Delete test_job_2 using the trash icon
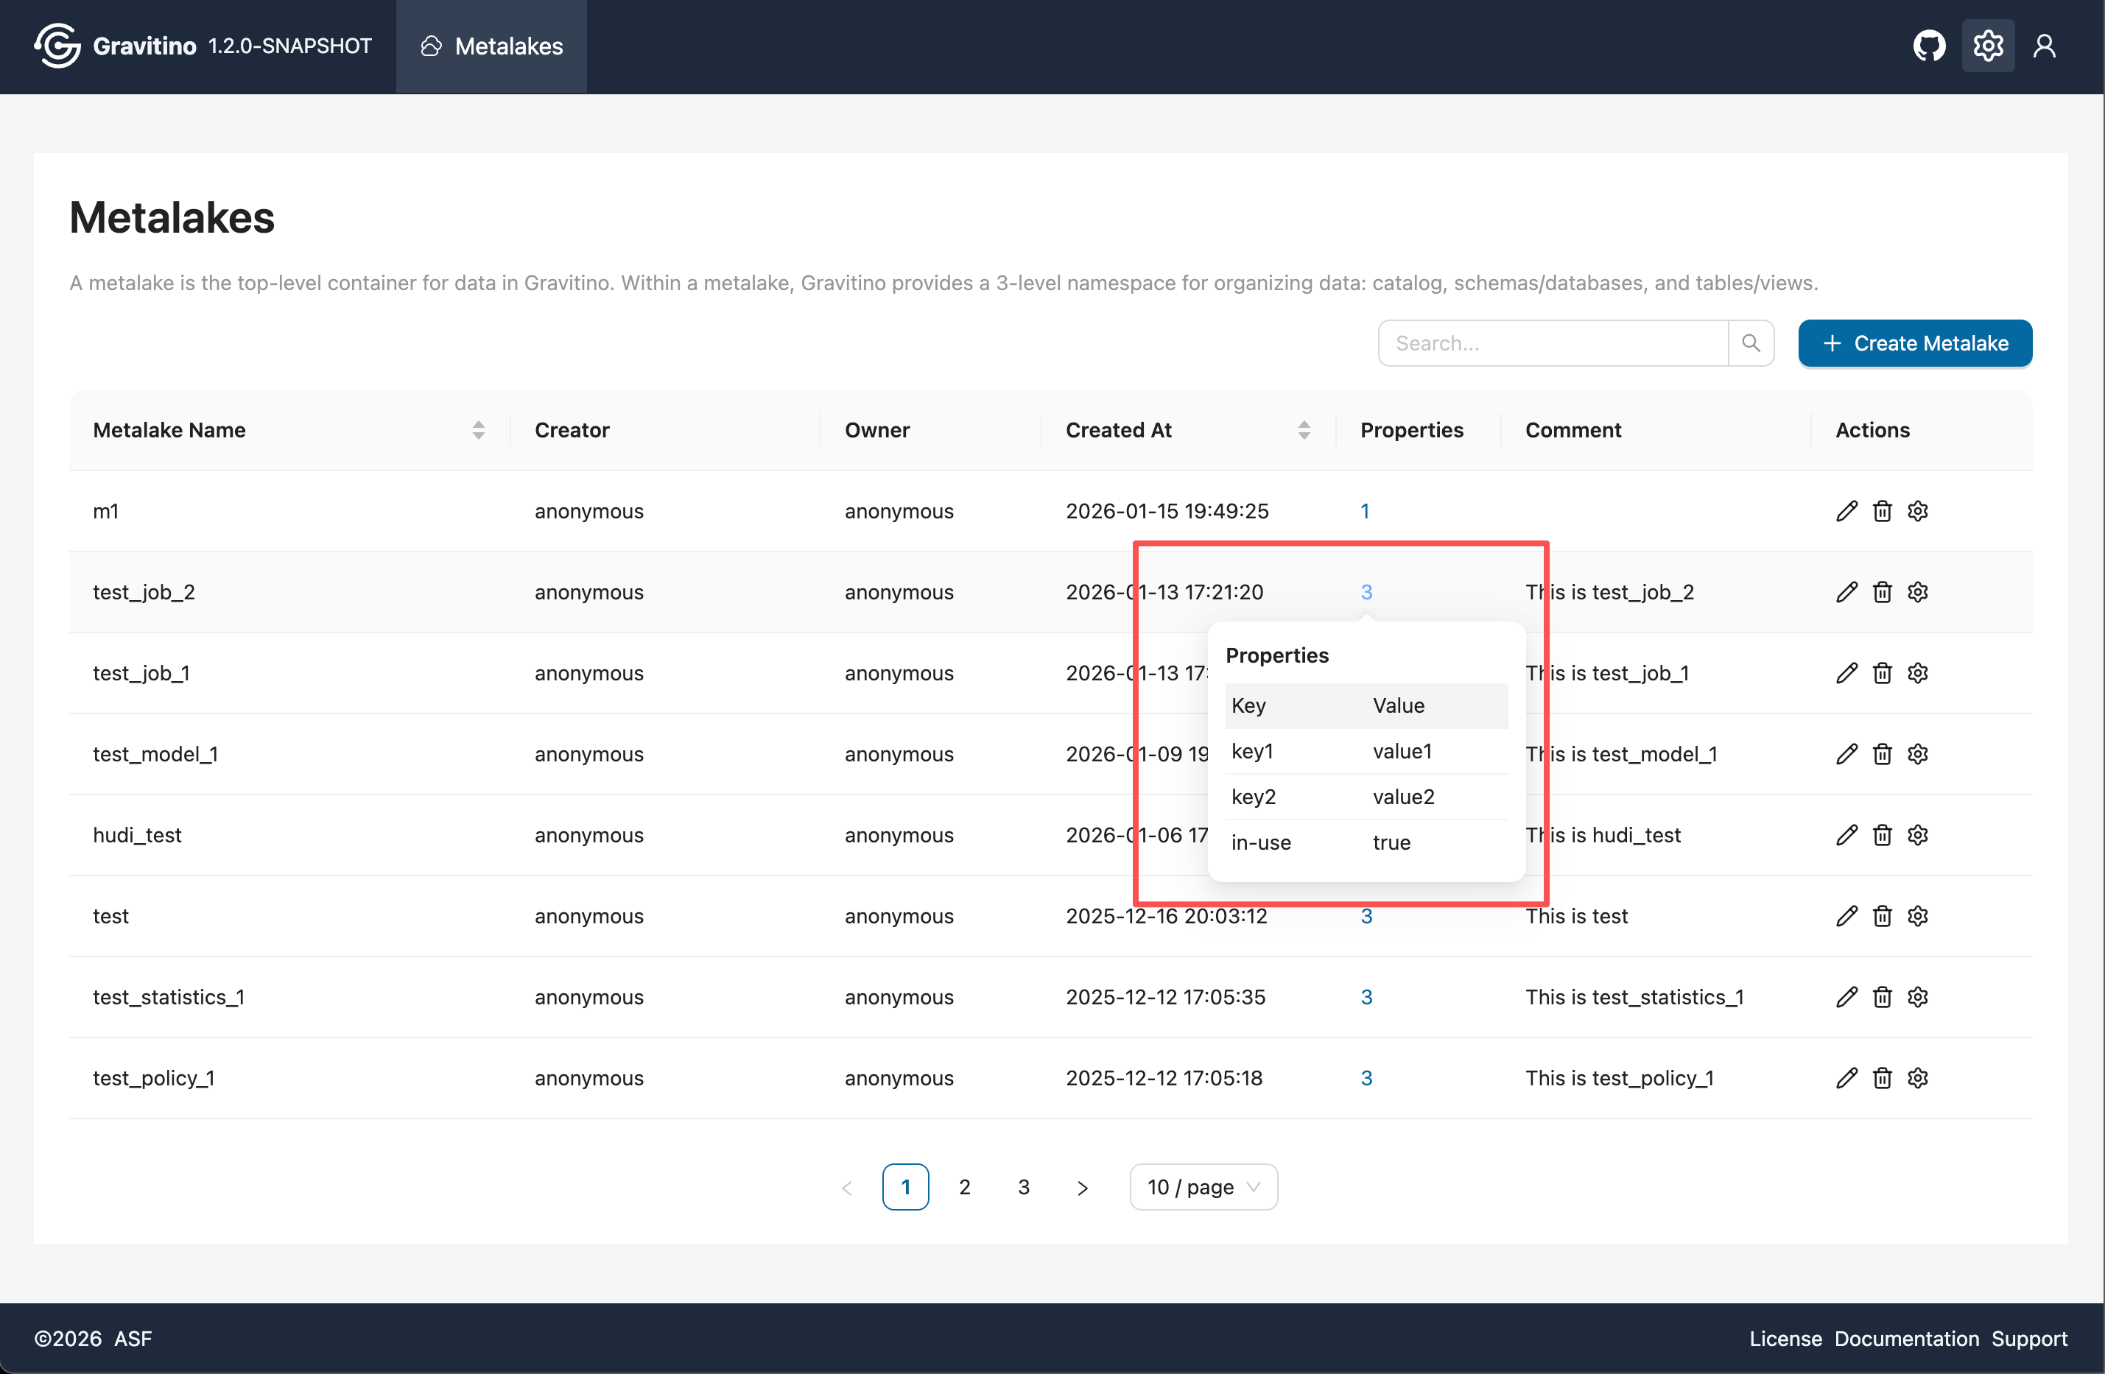Viewport: 2105px width, 1374px height. click(1882, 591)
